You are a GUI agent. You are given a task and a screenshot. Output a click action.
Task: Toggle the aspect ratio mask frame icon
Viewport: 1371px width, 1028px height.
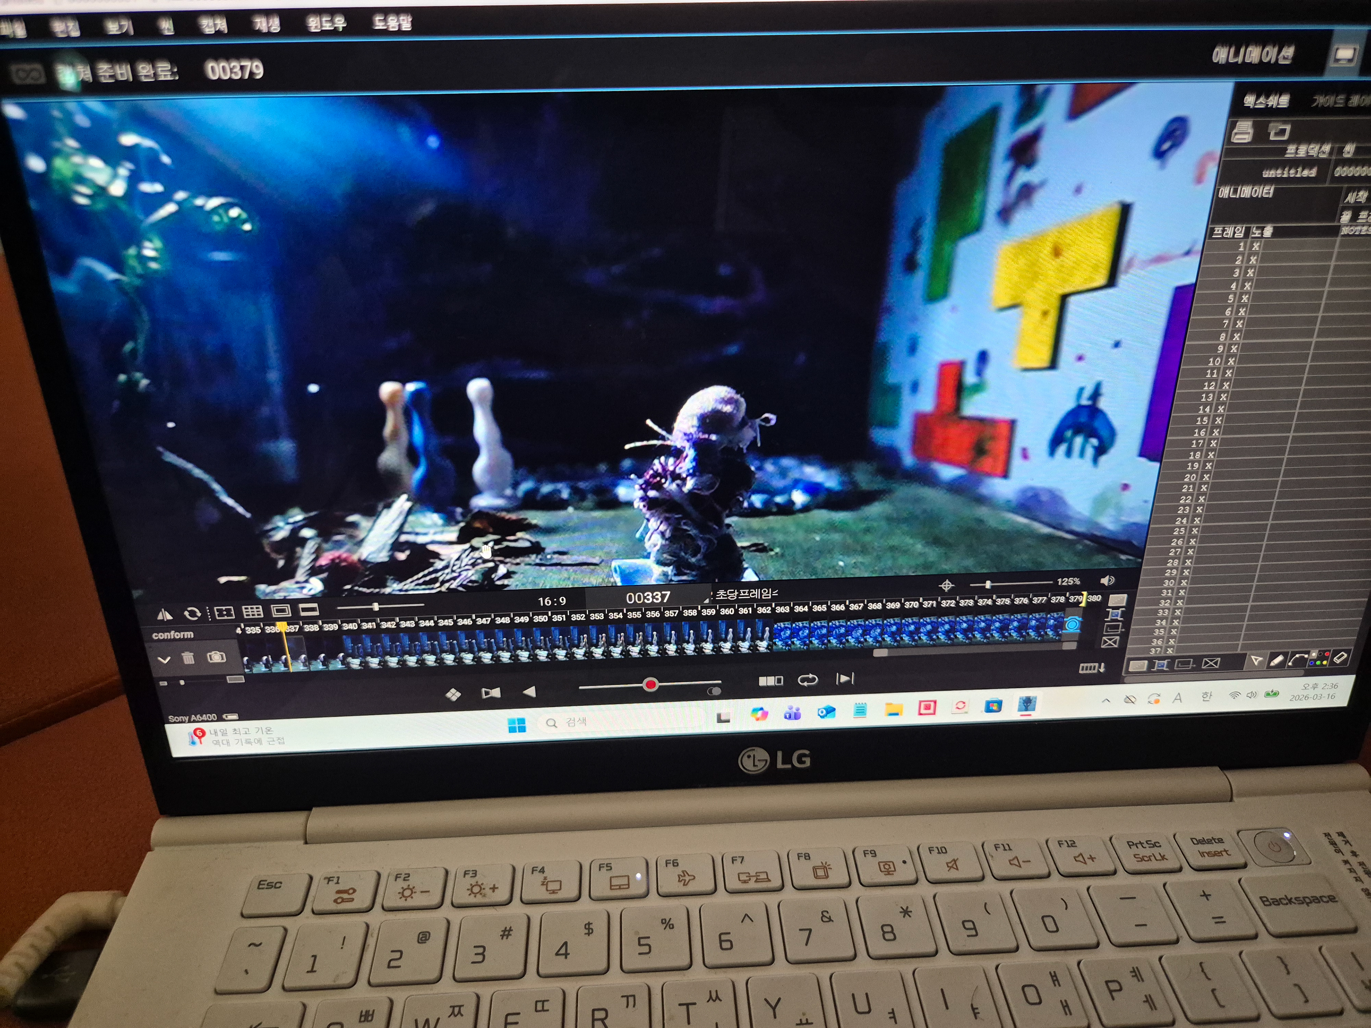click(x=281, y=610)
